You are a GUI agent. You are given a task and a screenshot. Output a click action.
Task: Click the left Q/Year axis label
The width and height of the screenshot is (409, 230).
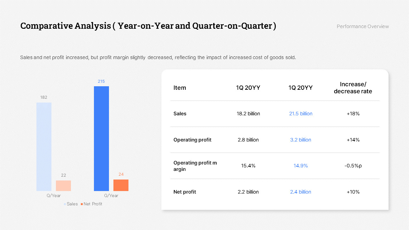53,195
